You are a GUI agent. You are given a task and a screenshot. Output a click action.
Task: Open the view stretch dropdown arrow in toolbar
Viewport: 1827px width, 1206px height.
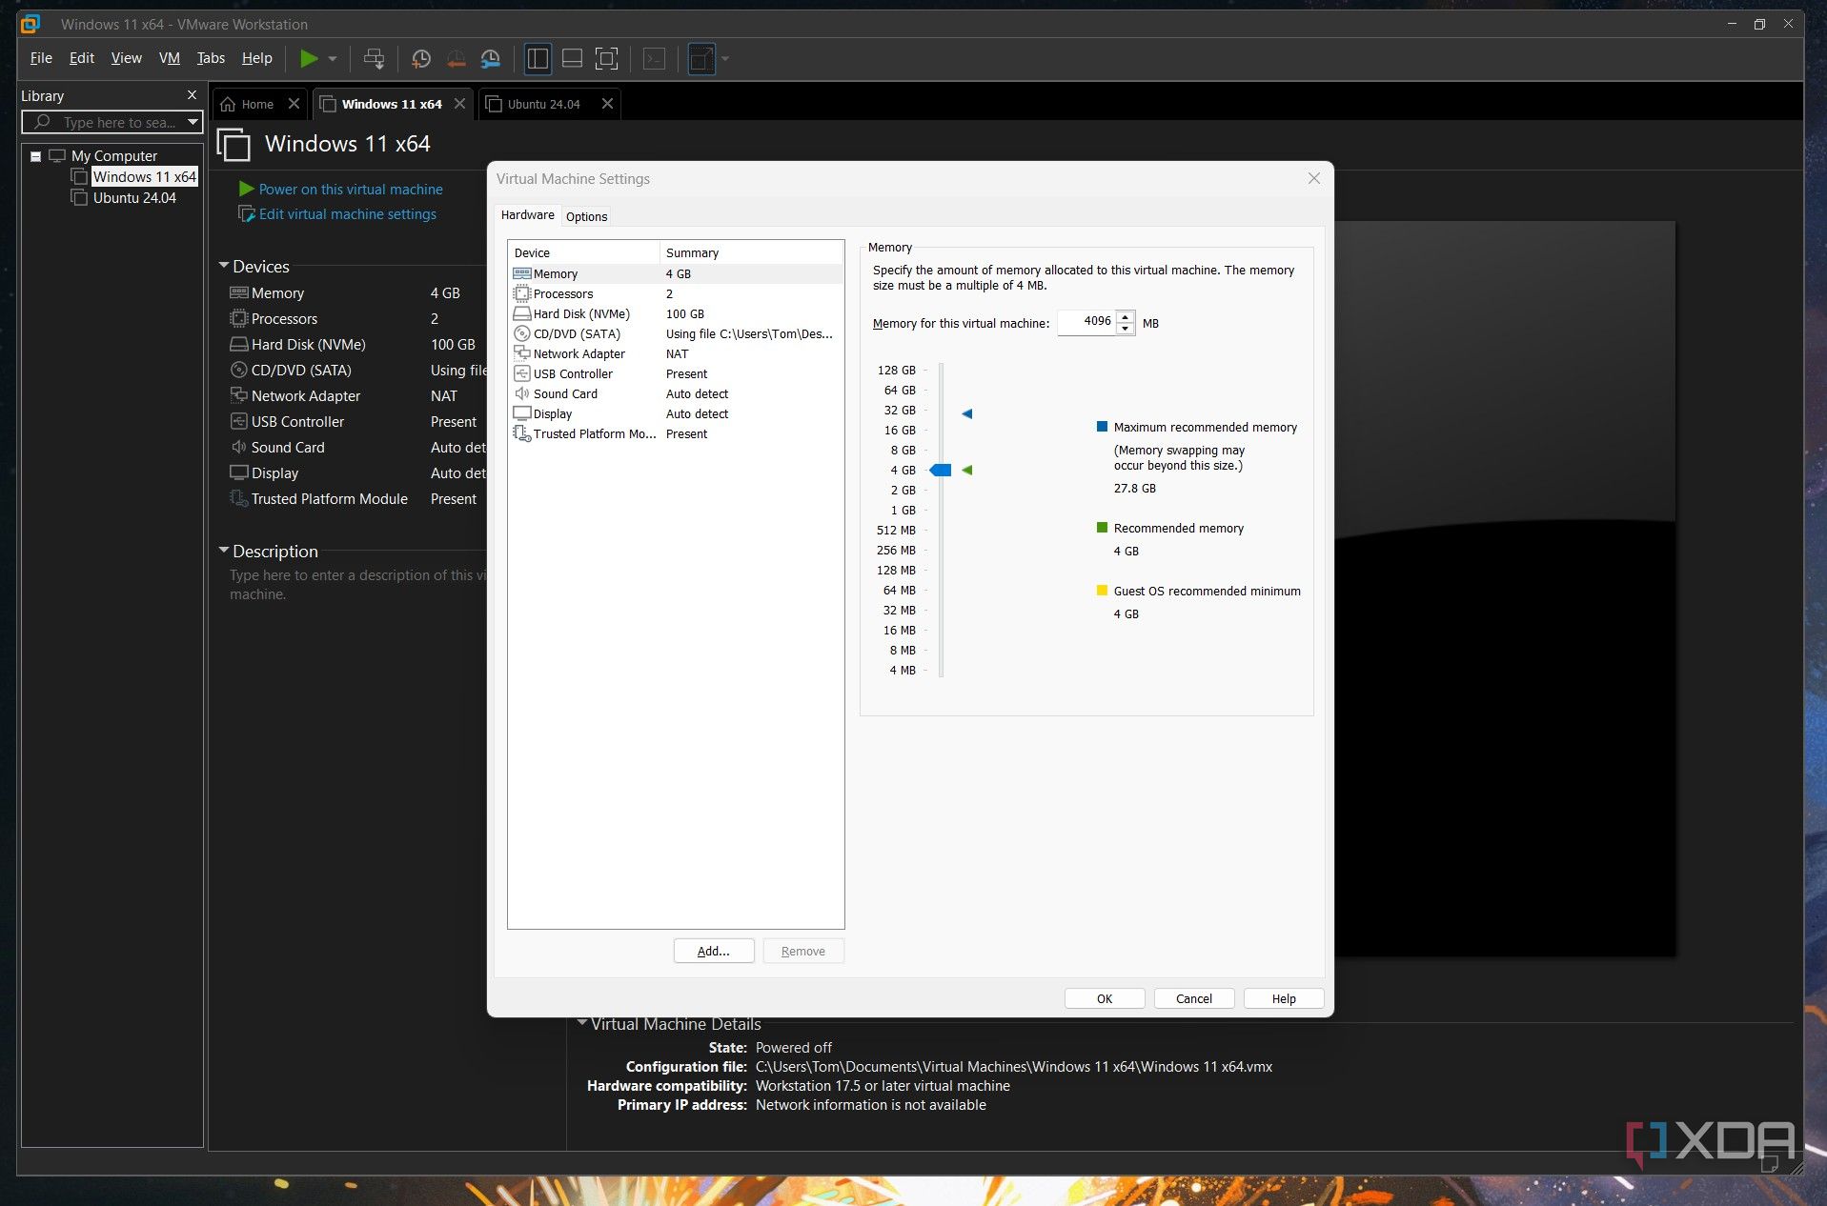pos(725,59)
